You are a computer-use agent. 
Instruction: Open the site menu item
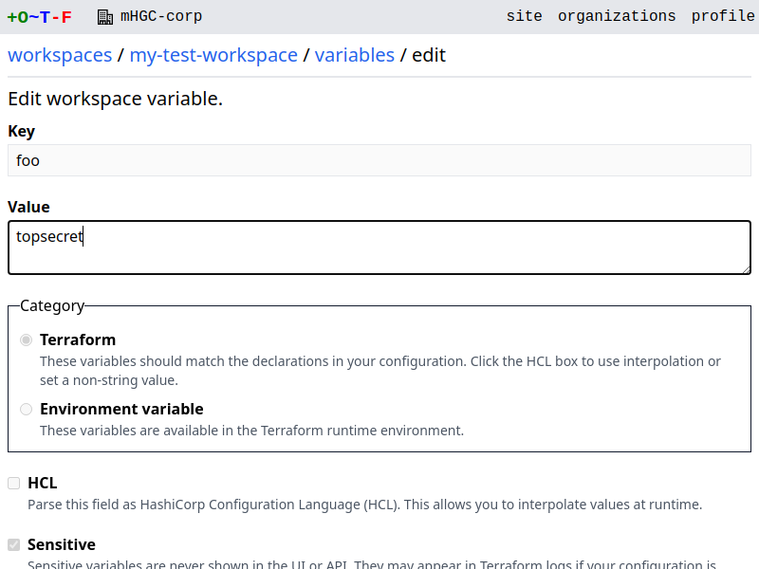(x=524, y=16)
